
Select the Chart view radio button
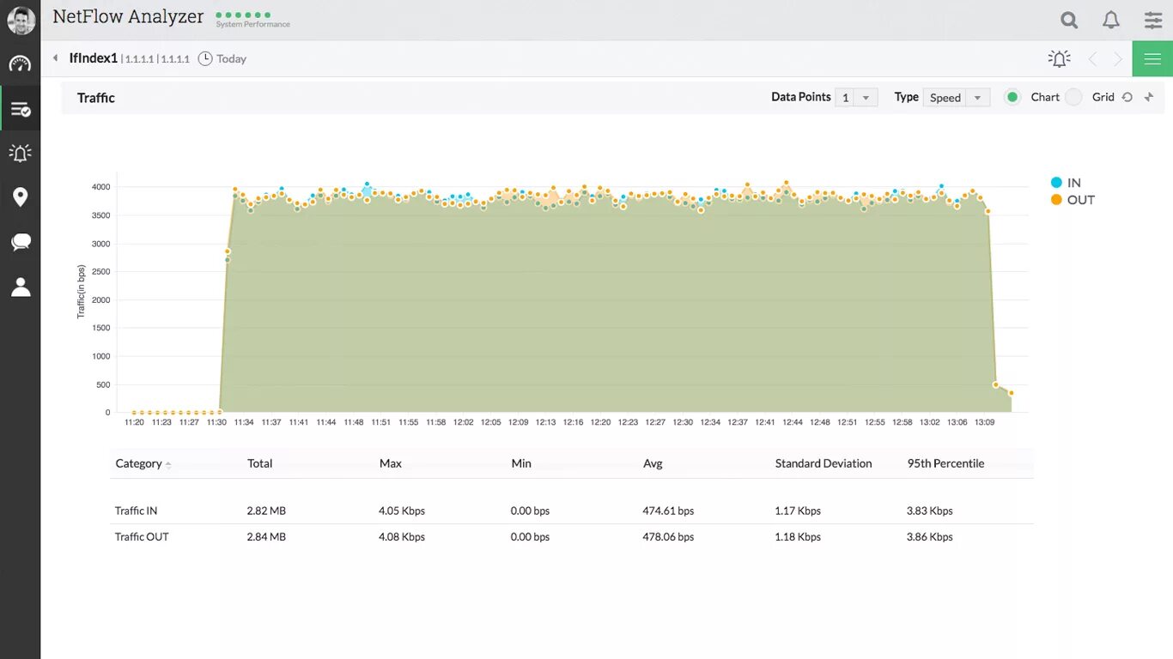(1012, 97)
